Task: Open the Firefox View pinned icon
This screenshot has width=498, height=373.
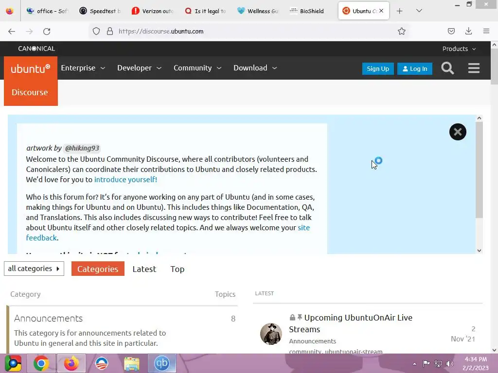Action: (x=10, y=11)
